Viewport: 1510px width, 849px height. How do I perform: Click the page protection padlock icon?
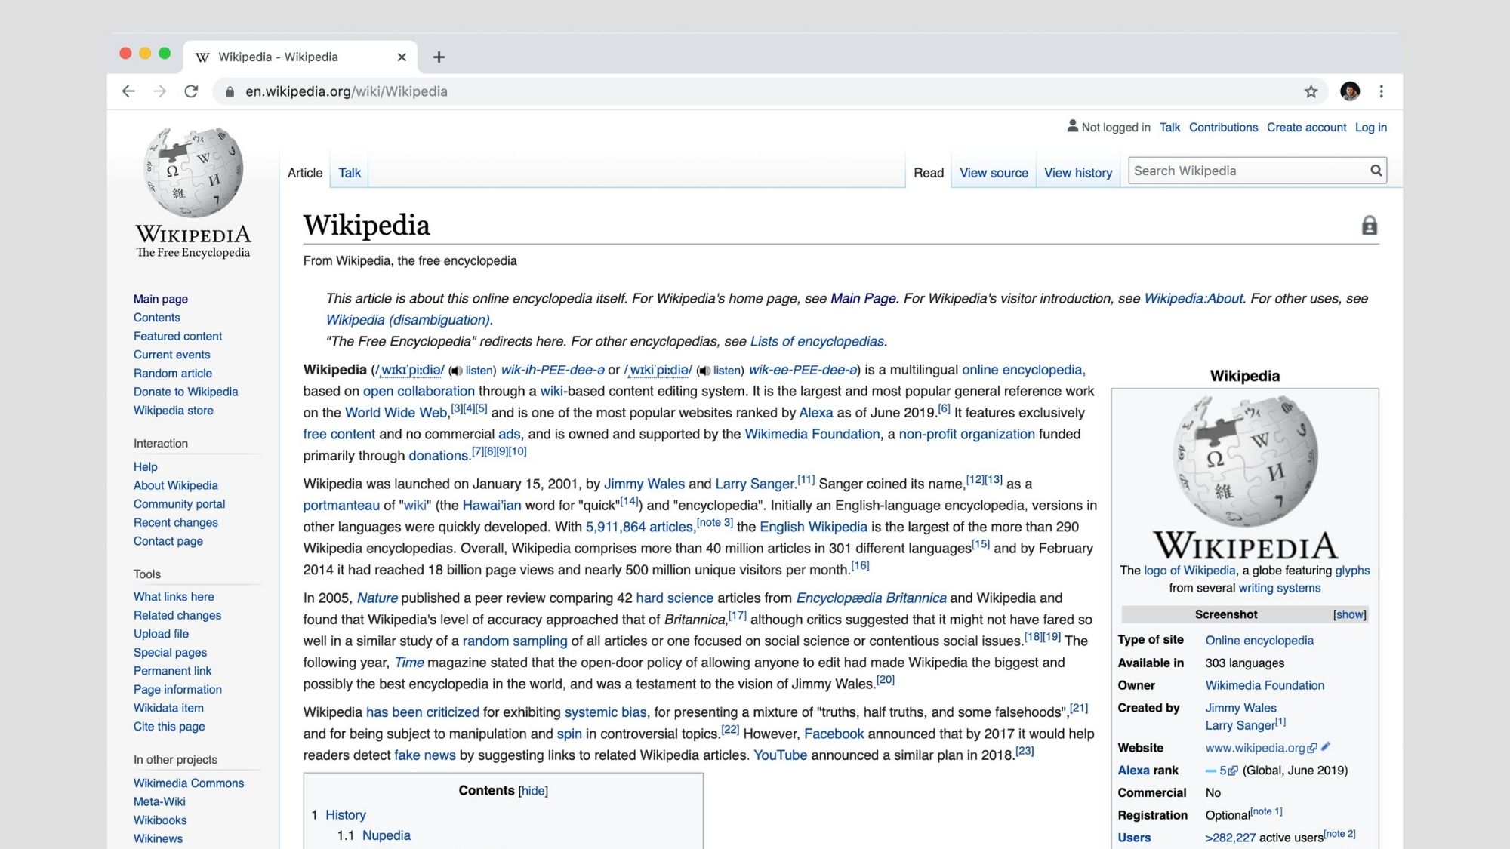[1370, 224]
